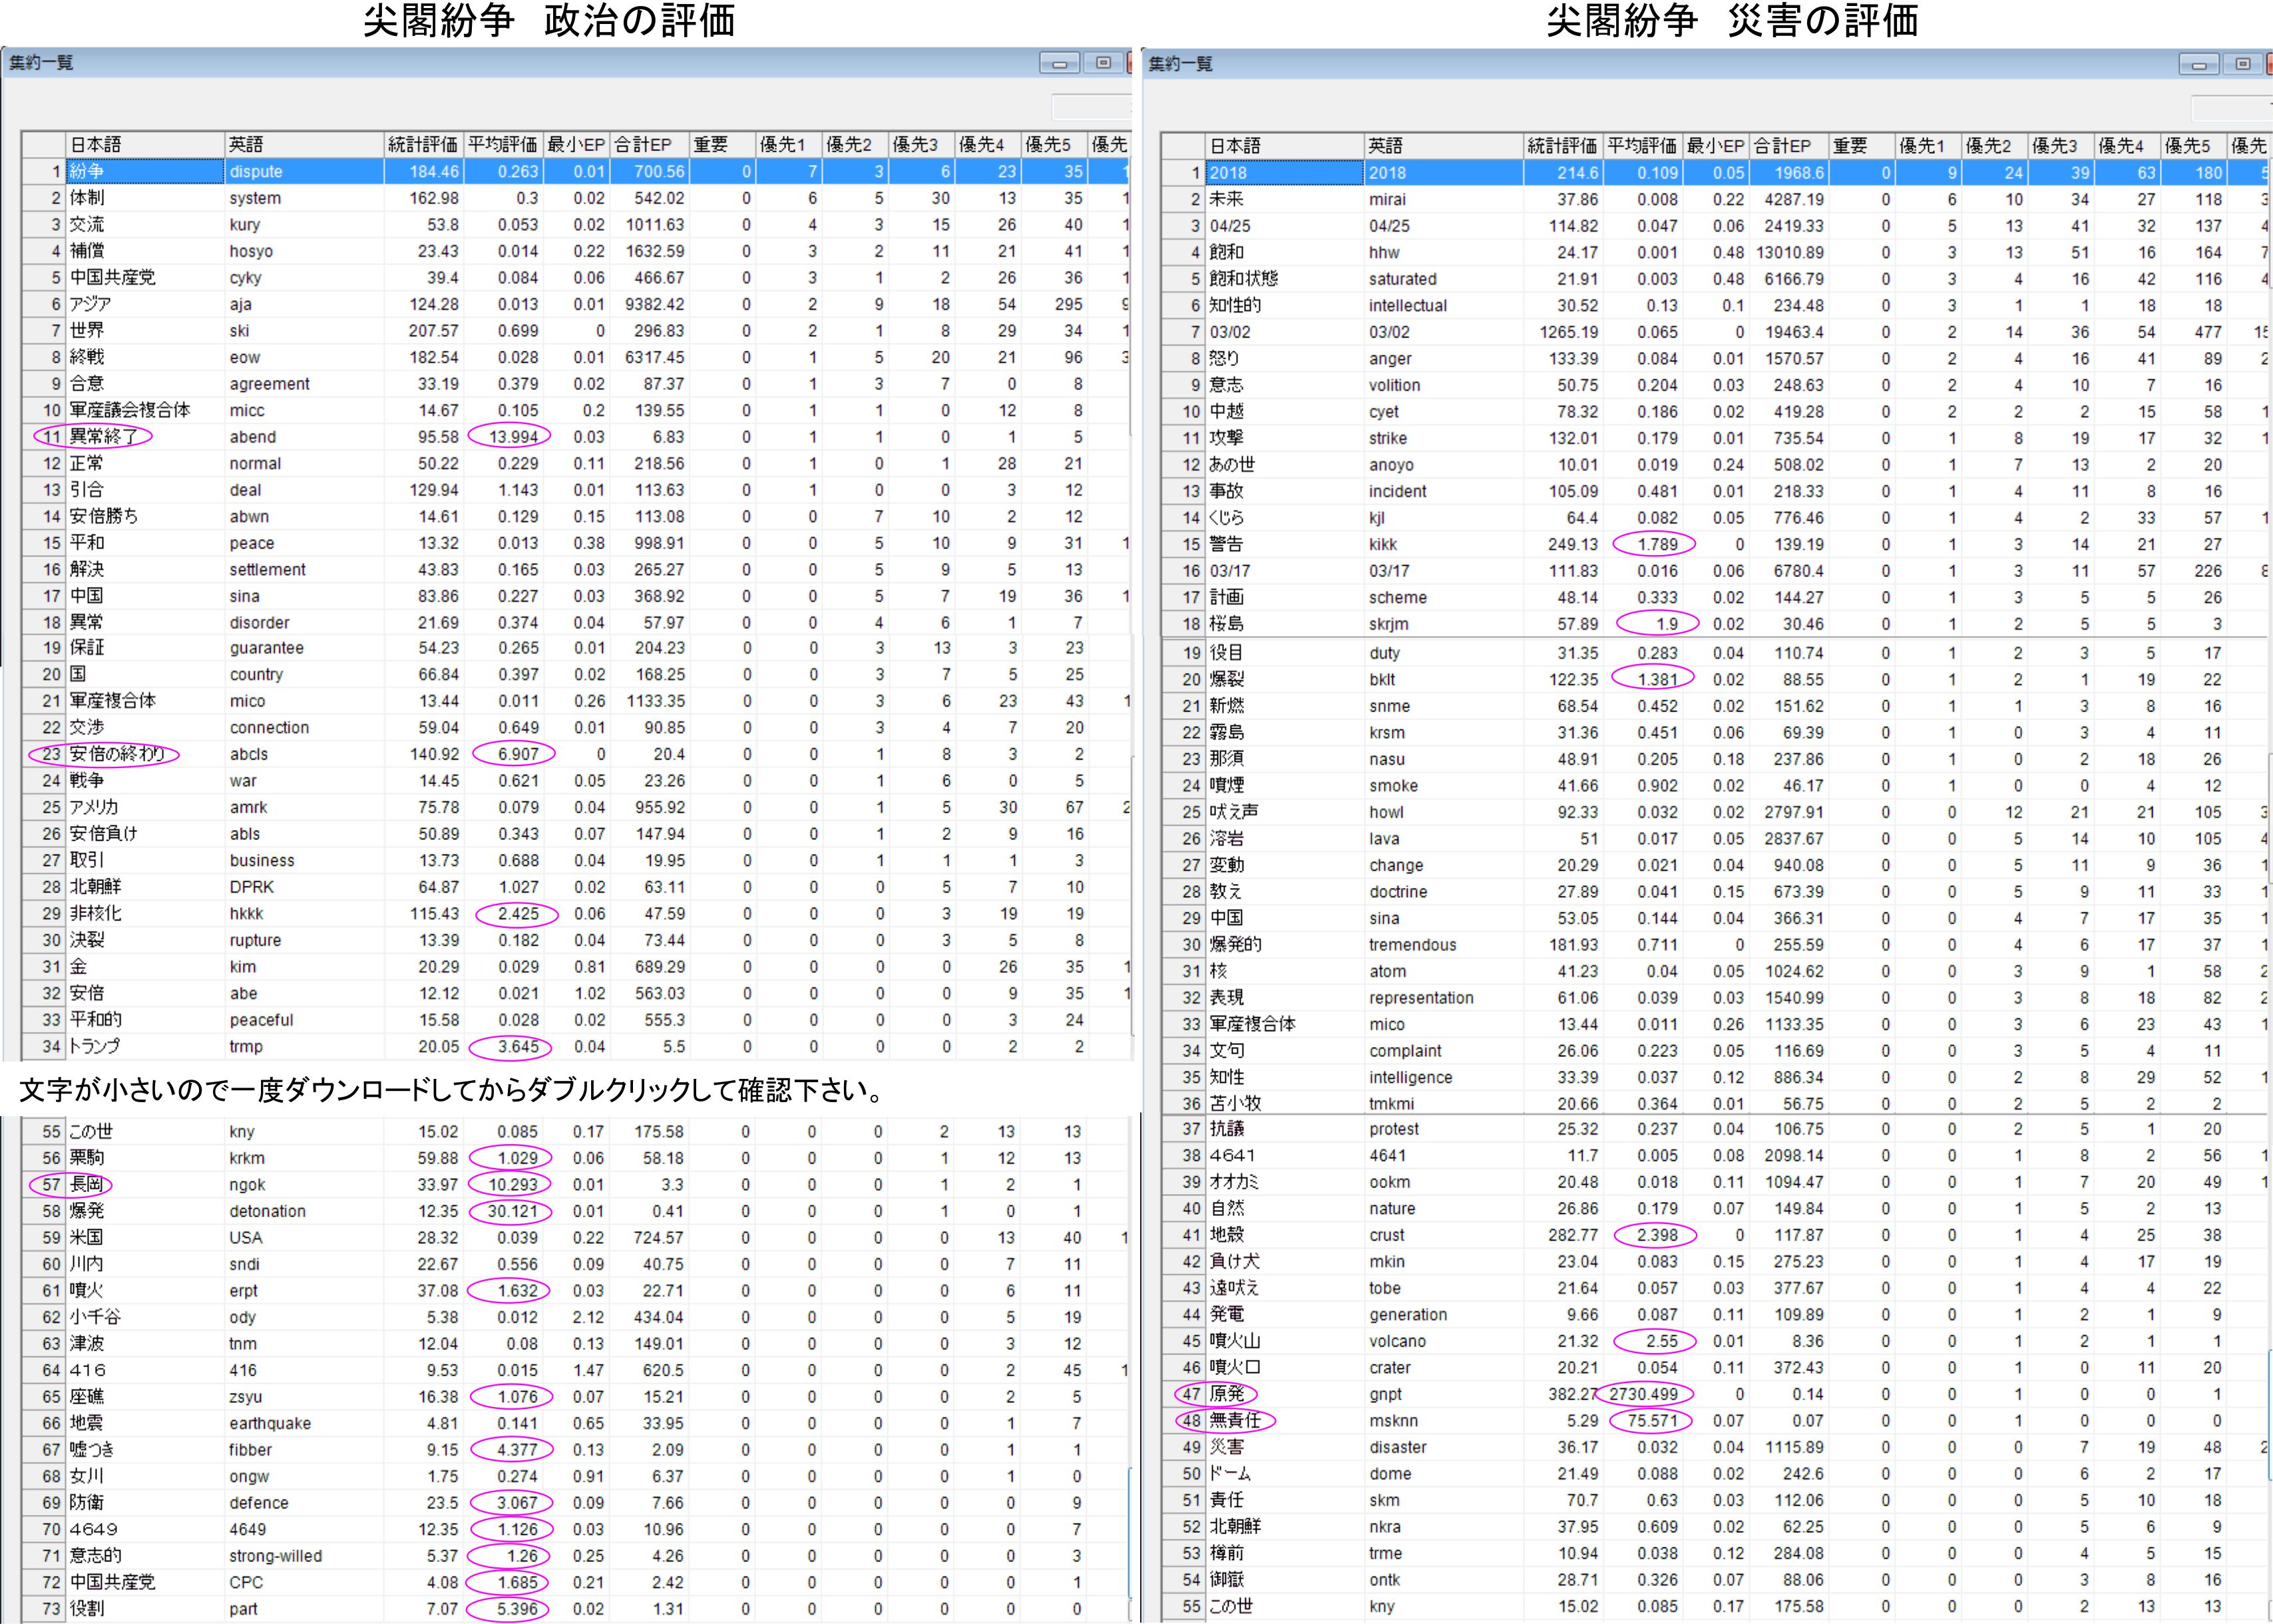Click 日本語 column header in left table

144,145
